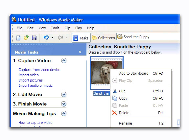Open the Play menu

[x=79, y=28]
